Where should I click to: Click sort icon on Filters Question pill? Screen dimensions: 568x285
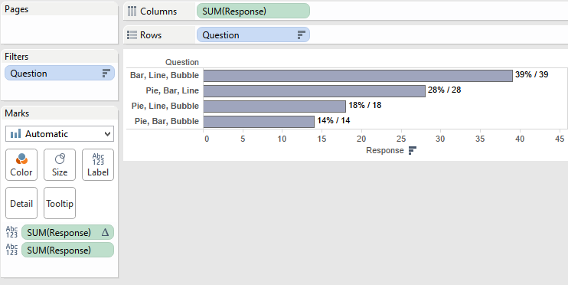tap(106, 74)
